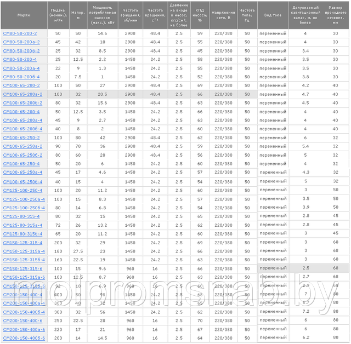Screen dimensions: 351x344
Task: Select the СМ125-80-315б-4 link
Action: pyautogui.click(x=22, y=234)
